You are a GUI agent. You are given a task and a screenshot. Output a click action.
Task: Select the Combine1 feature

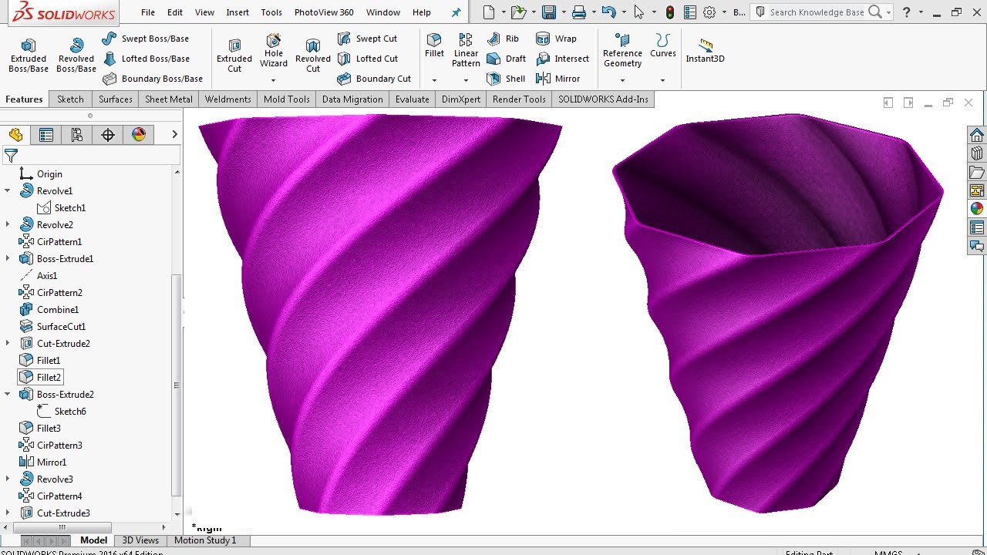49,309
